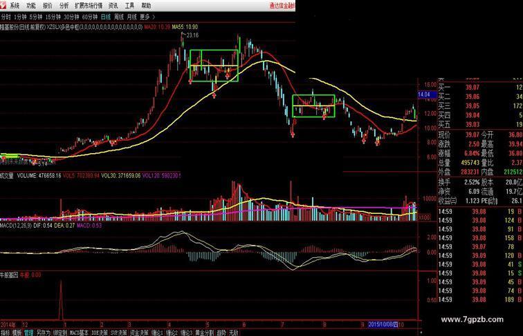Click the 23.16 high price label
523x336 pixels.
pos(192,35)
